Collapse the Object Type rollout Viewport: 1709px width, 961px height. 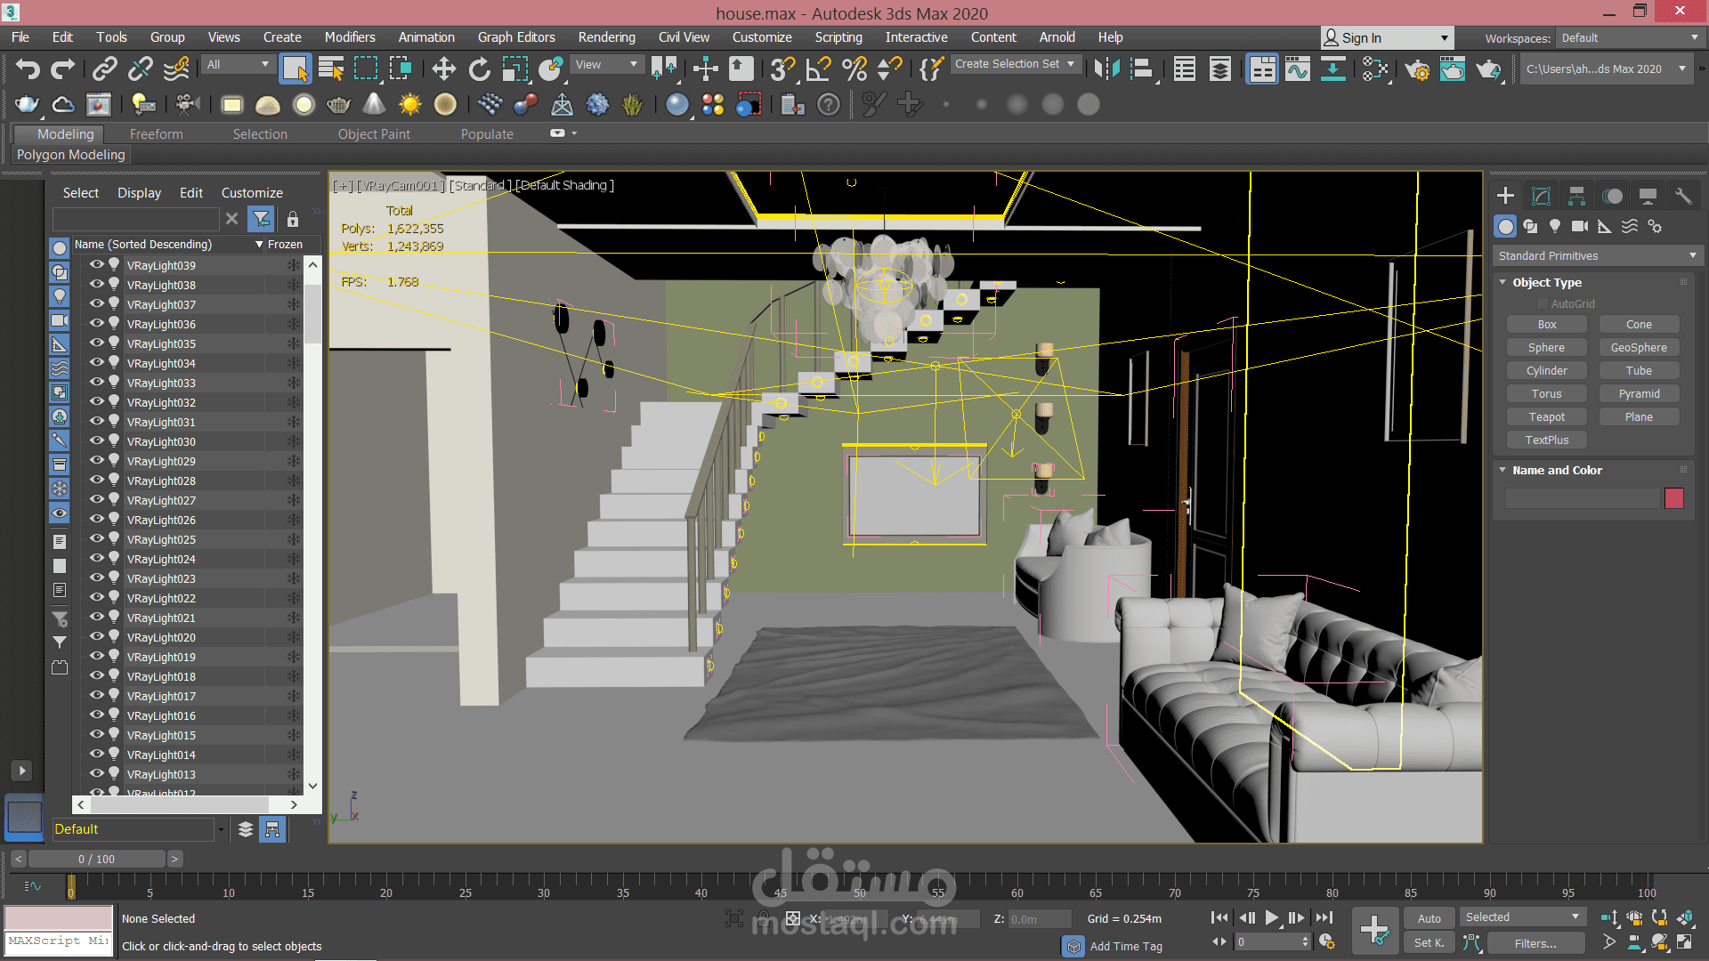click(x=1547, y=282)
